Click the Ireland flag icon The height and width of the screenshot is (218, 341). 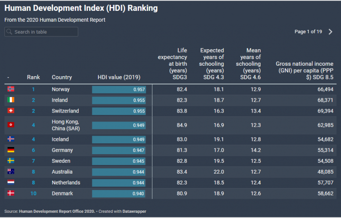[11, 100]
